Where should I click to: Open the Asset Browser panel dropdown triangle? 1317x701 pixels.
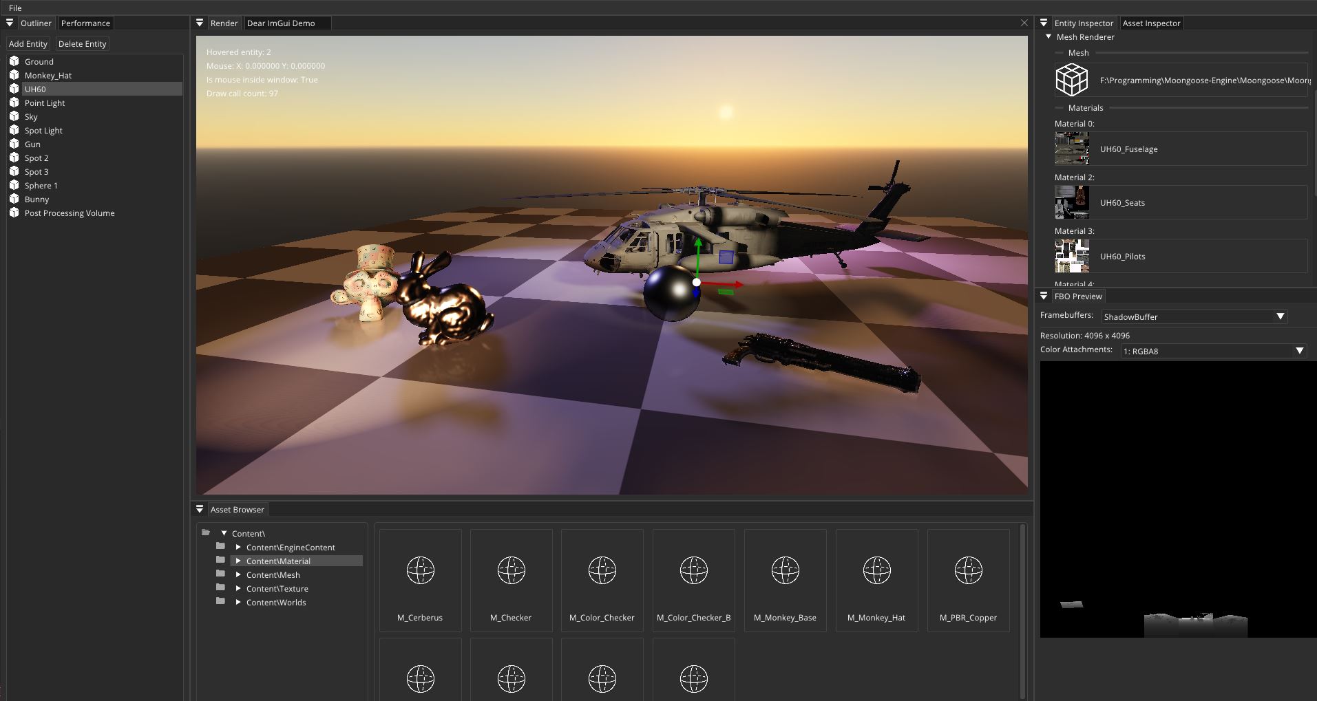tap(200, 509)
